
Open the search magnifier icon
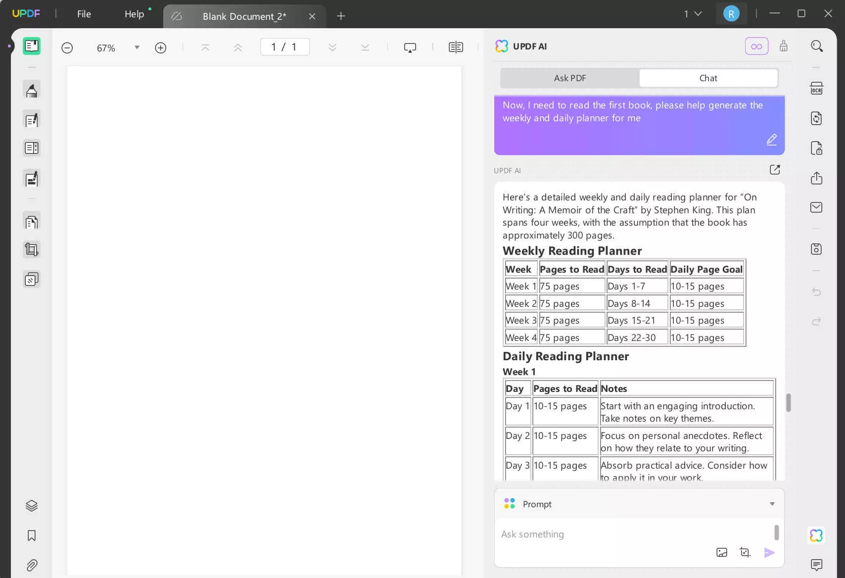coord(817,47)
